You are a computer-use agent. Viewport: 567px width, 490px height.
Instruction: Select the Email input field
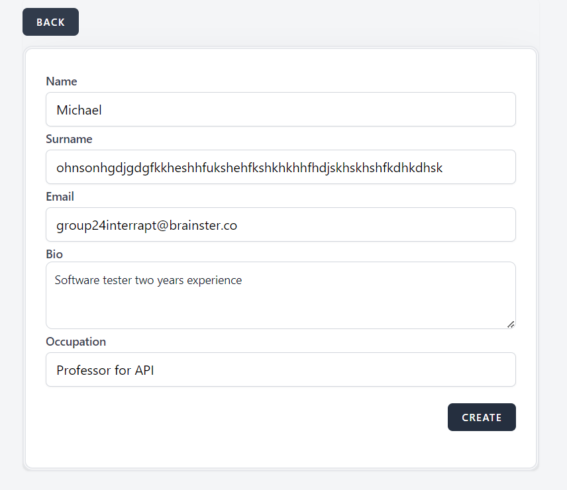point(280,224)
